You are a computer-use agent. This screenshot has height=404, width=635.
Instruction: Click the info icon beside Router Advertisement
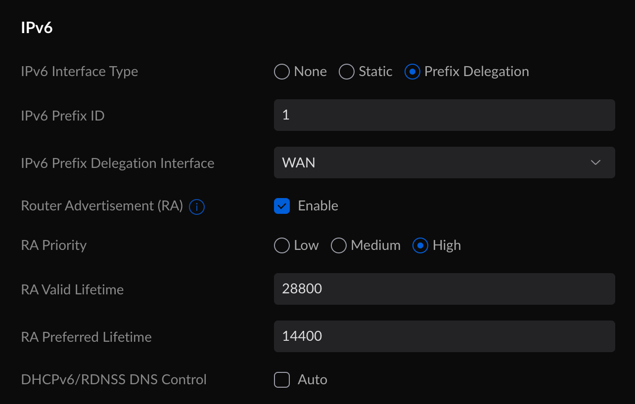(196, 207)
